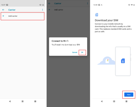Tap the Android back triangle on the first screen
This screenshot has width=137, height=107.
10,101
